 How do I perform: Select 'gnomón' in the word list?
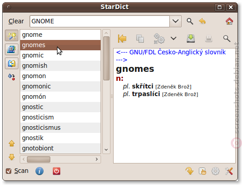click(x=60, y=97)
